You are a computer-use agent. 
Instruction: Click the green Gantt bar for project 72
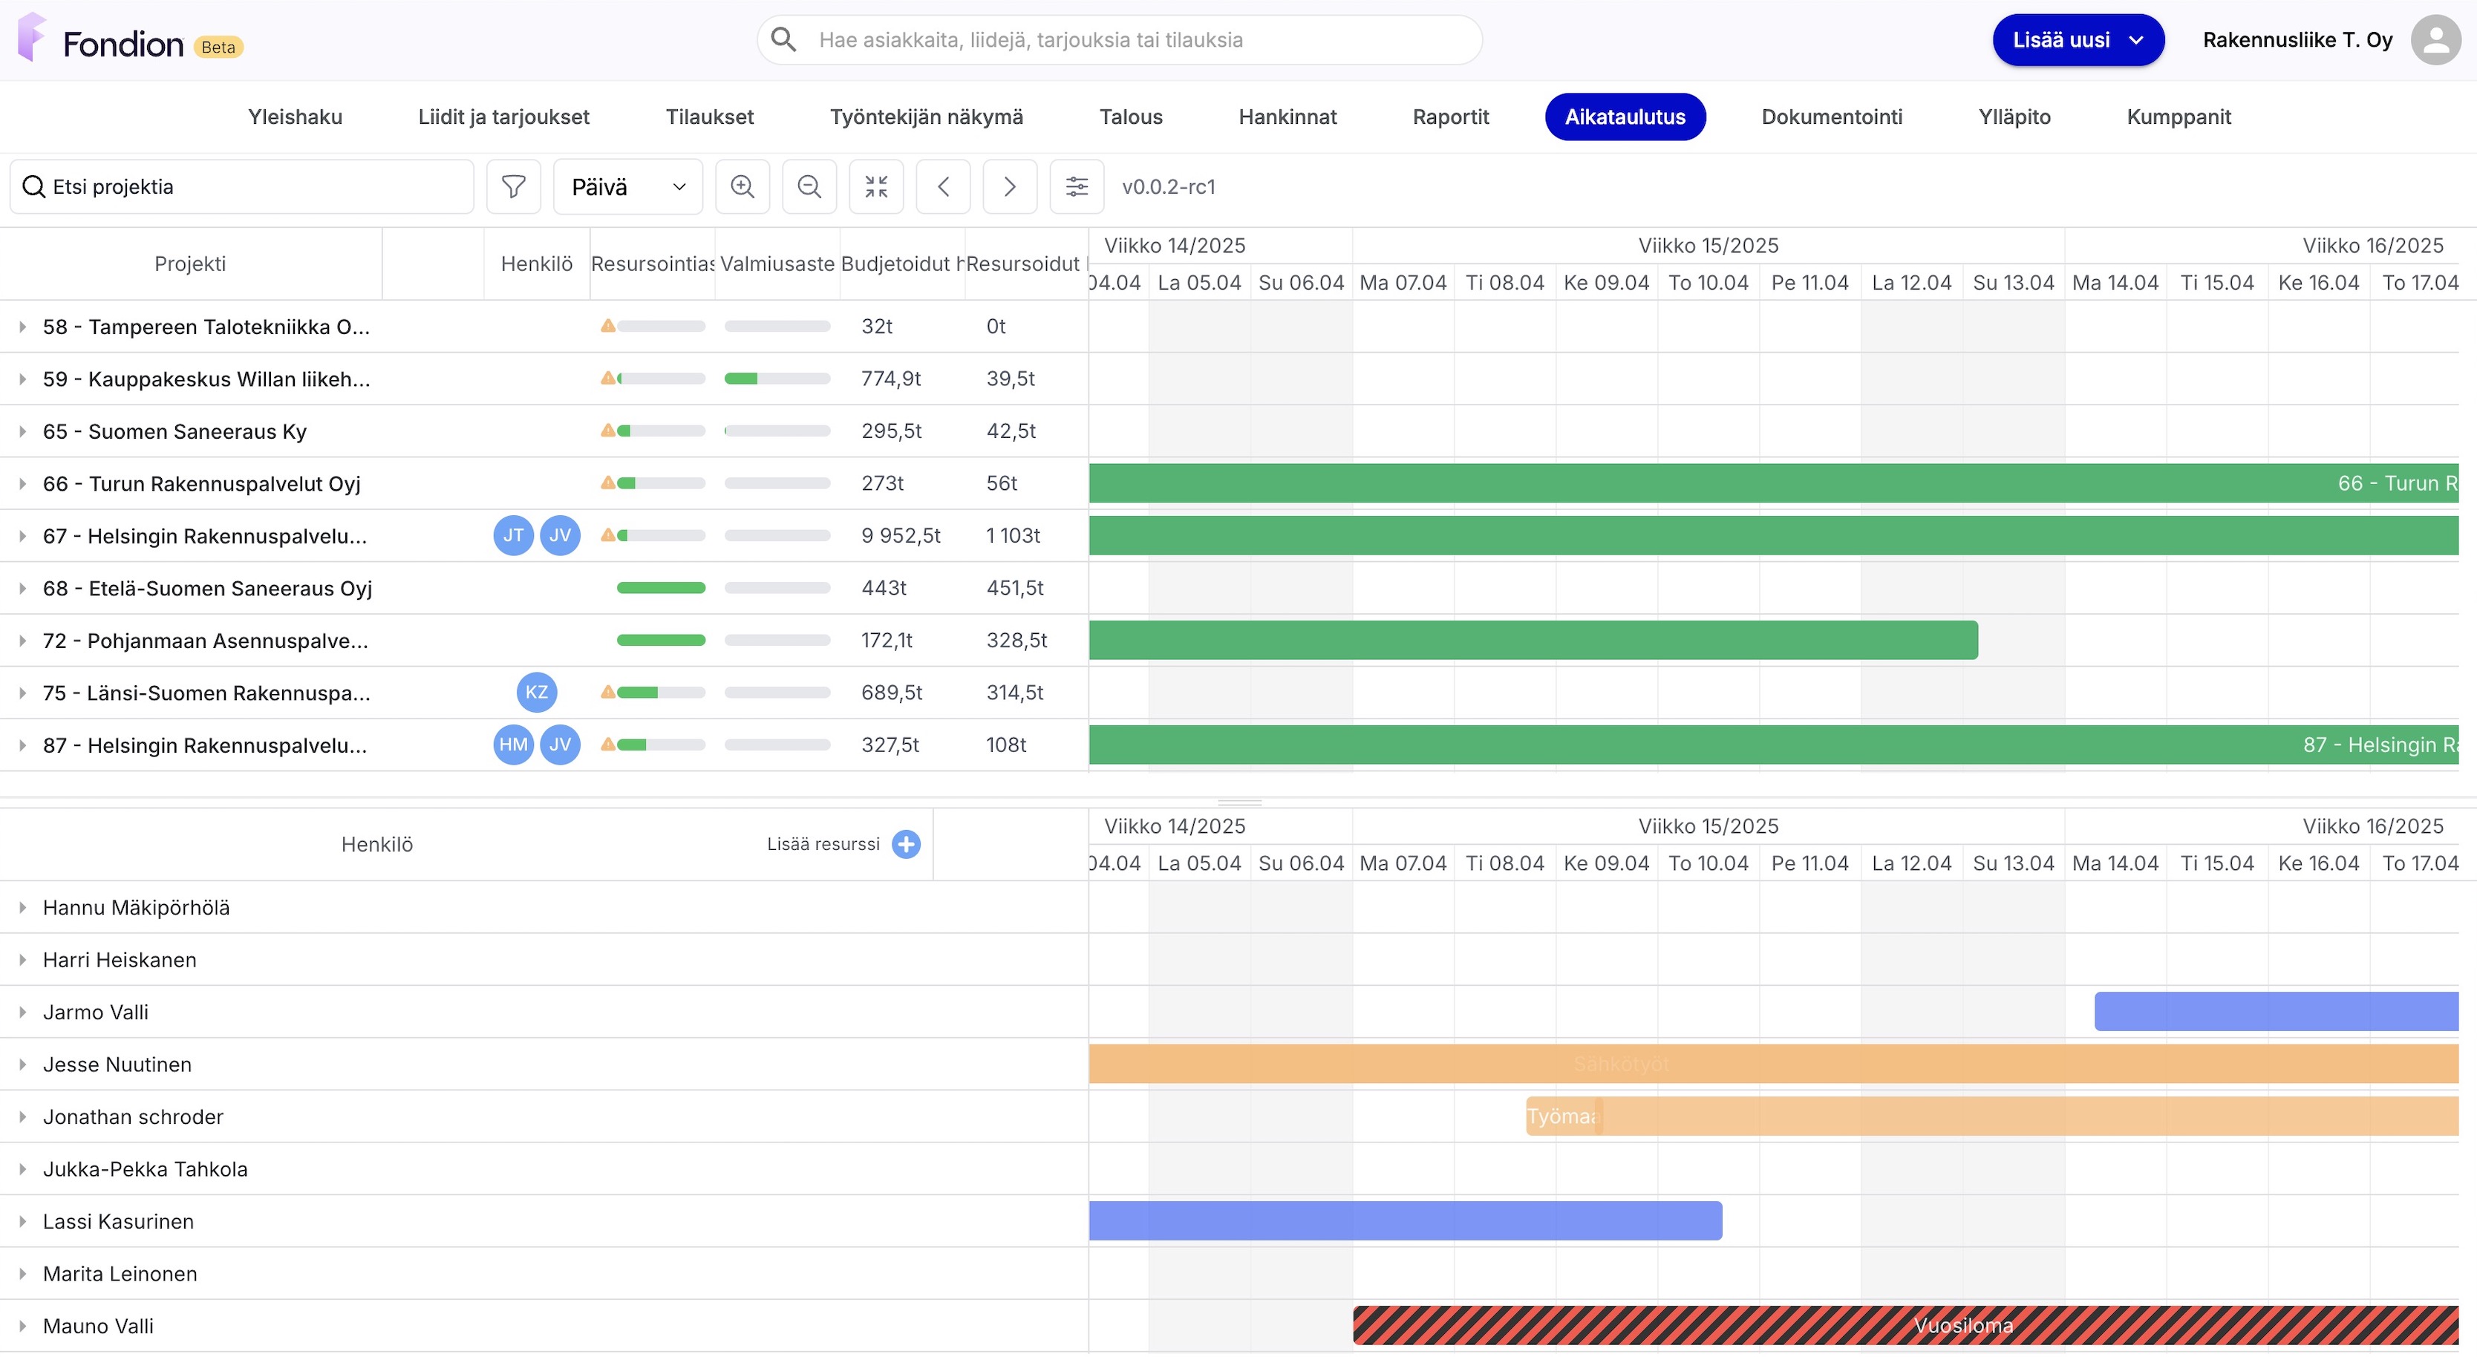pos(1533,640)
